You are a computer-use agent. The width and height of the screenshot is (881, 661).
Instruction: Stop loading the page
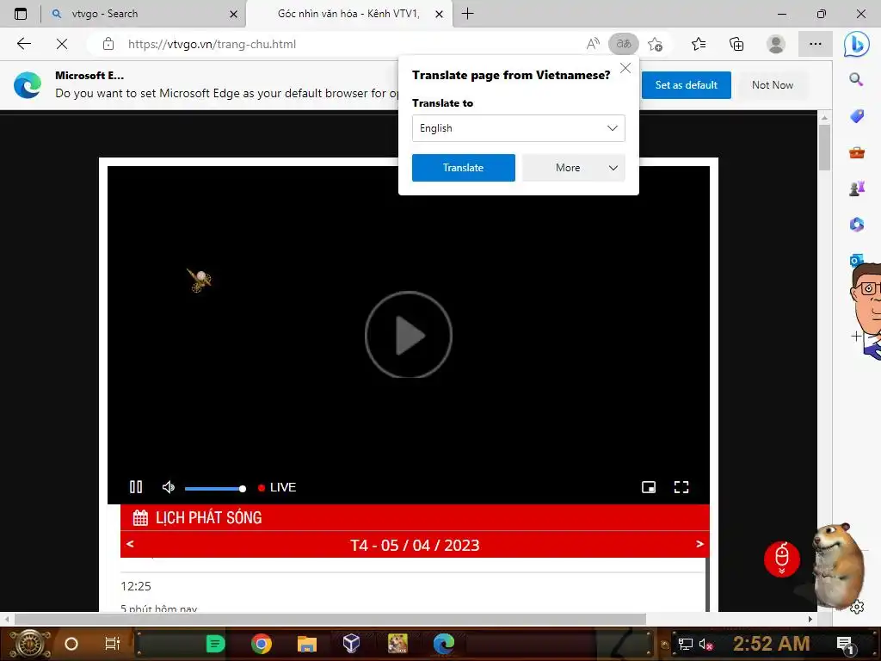click(62, 44)
